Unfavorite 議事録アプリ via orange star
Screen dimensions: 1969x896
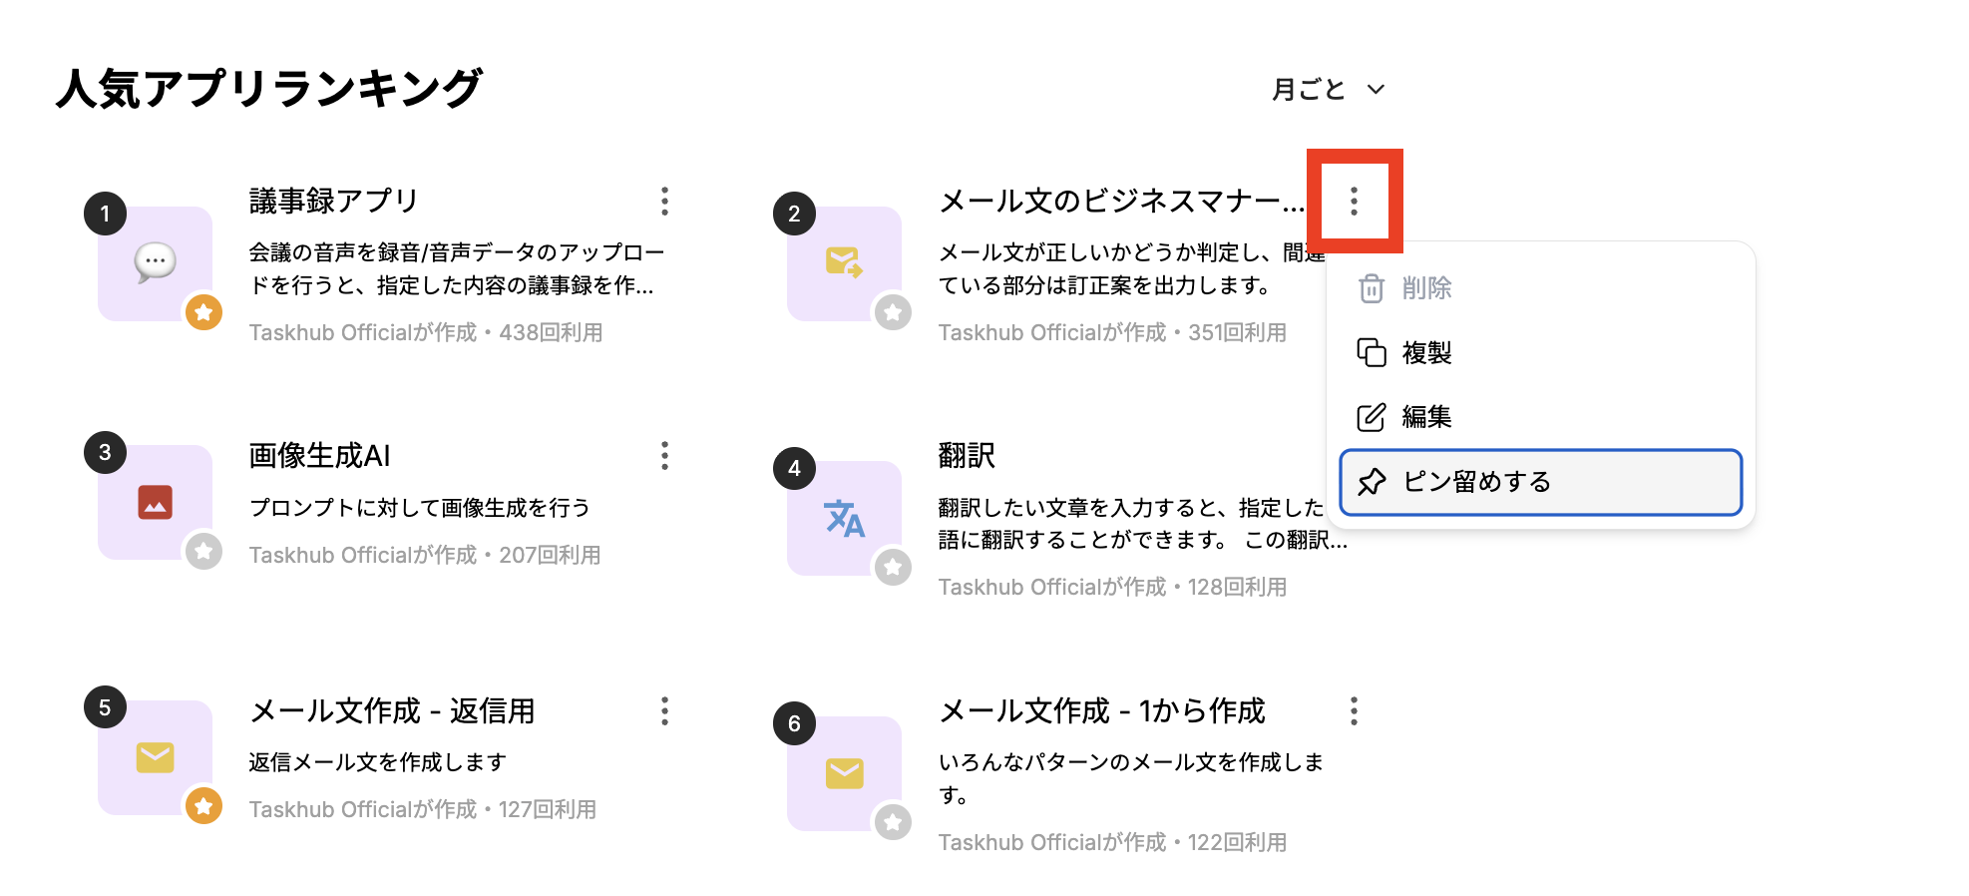203,312
